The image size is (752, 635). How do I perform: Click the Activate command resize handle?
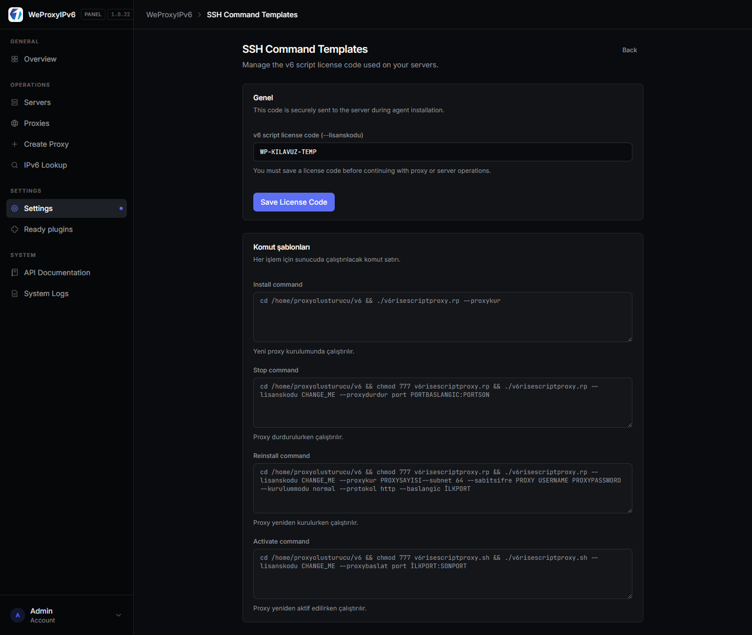click(630, 596)
